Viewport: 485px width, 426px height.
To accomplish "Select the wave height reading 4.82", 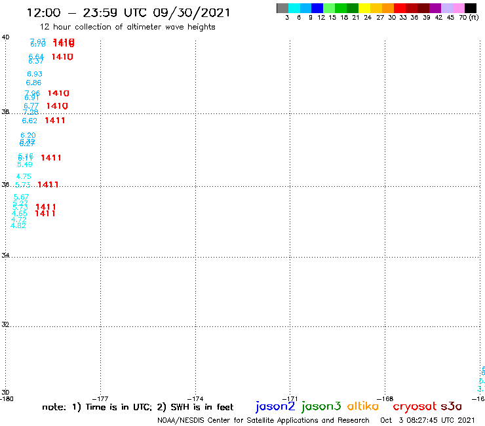I will (x=18, y=225).
